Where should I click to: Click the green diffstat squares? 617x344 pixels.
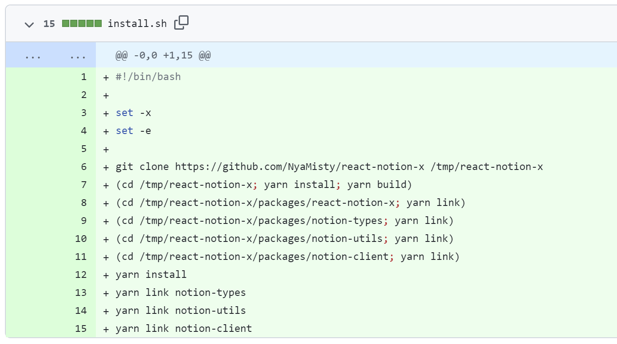(x=81, y=24)
